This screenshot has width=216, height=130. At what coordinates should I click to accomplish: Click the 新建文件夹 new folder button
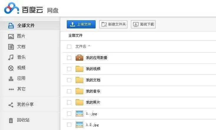click(x=113, y=24)
